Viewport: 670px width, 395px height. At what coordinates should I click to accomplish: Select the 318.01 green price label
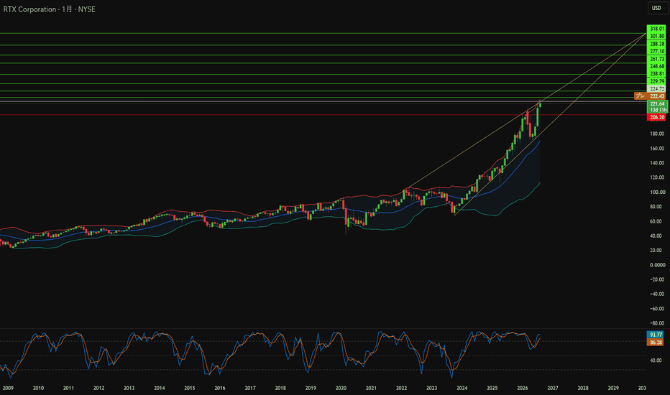[657, 29]
